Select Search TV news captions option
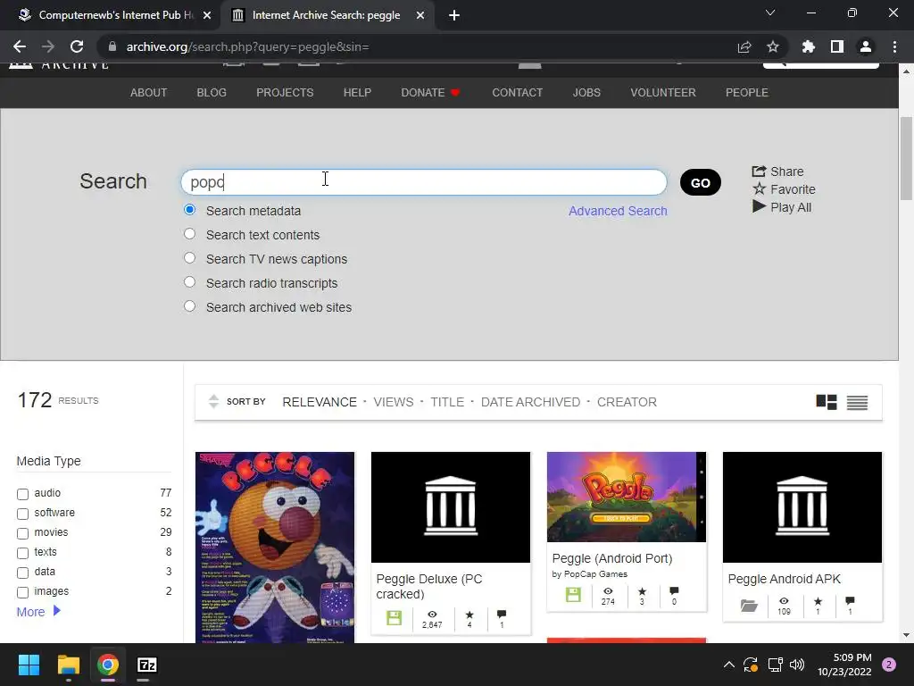The width and height of the screenshot is (914, 686). [x=189, y=258]
